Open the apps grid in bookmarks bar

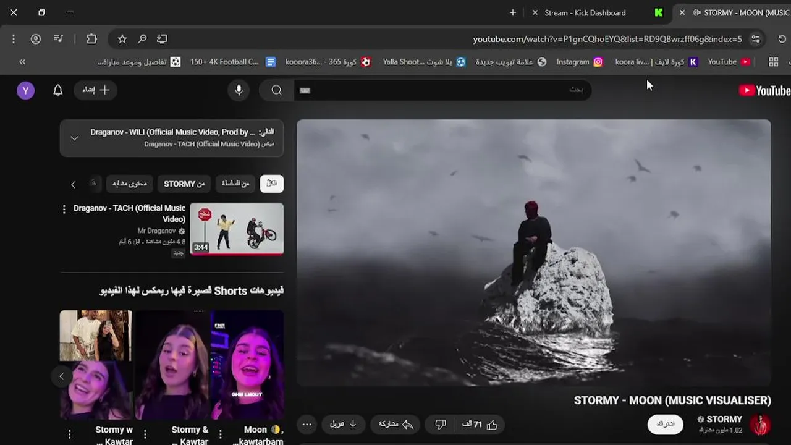point(773,62)
